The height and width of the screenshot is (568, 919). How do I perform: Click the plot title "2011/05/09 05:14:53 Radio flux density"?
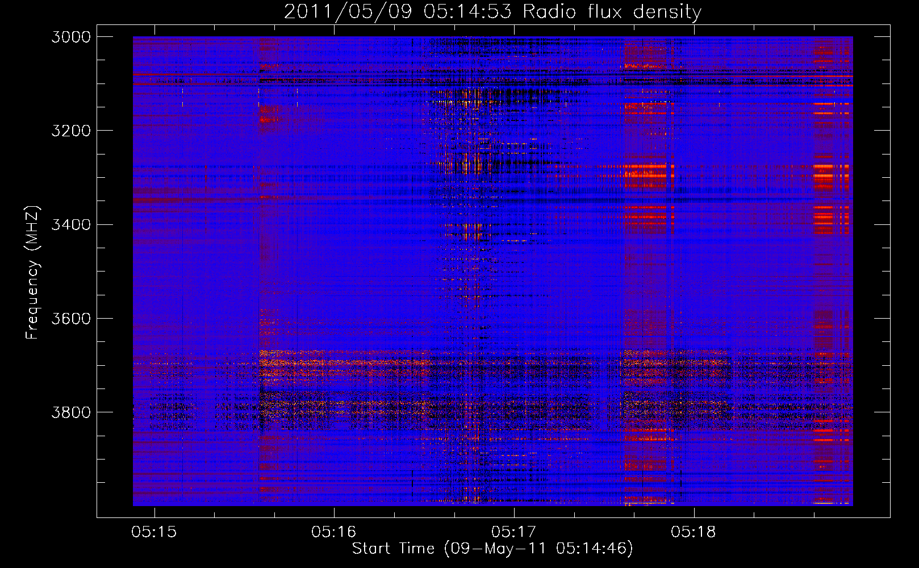click(x=492, y=12)
